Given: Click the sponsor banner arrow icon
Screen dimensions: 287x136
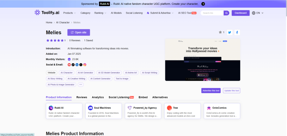Looking at the screenshot, I should (203, 4).
